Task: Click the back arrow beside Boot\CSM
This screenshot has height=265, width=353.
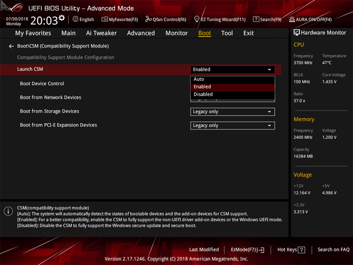Action: [11, 46]
